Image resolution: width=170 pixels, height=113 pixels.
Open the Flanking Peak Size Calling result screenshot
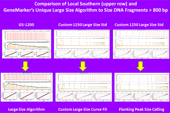[142, 87]
